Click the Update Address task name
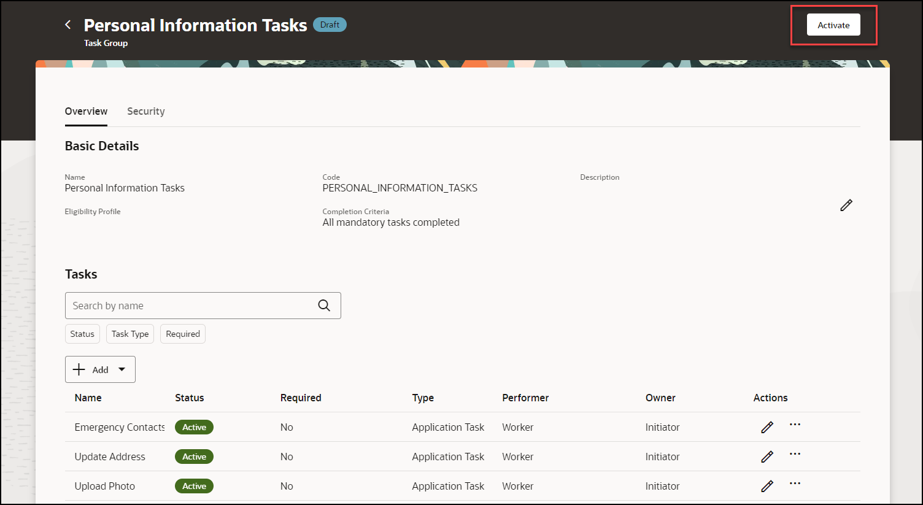 110,457
